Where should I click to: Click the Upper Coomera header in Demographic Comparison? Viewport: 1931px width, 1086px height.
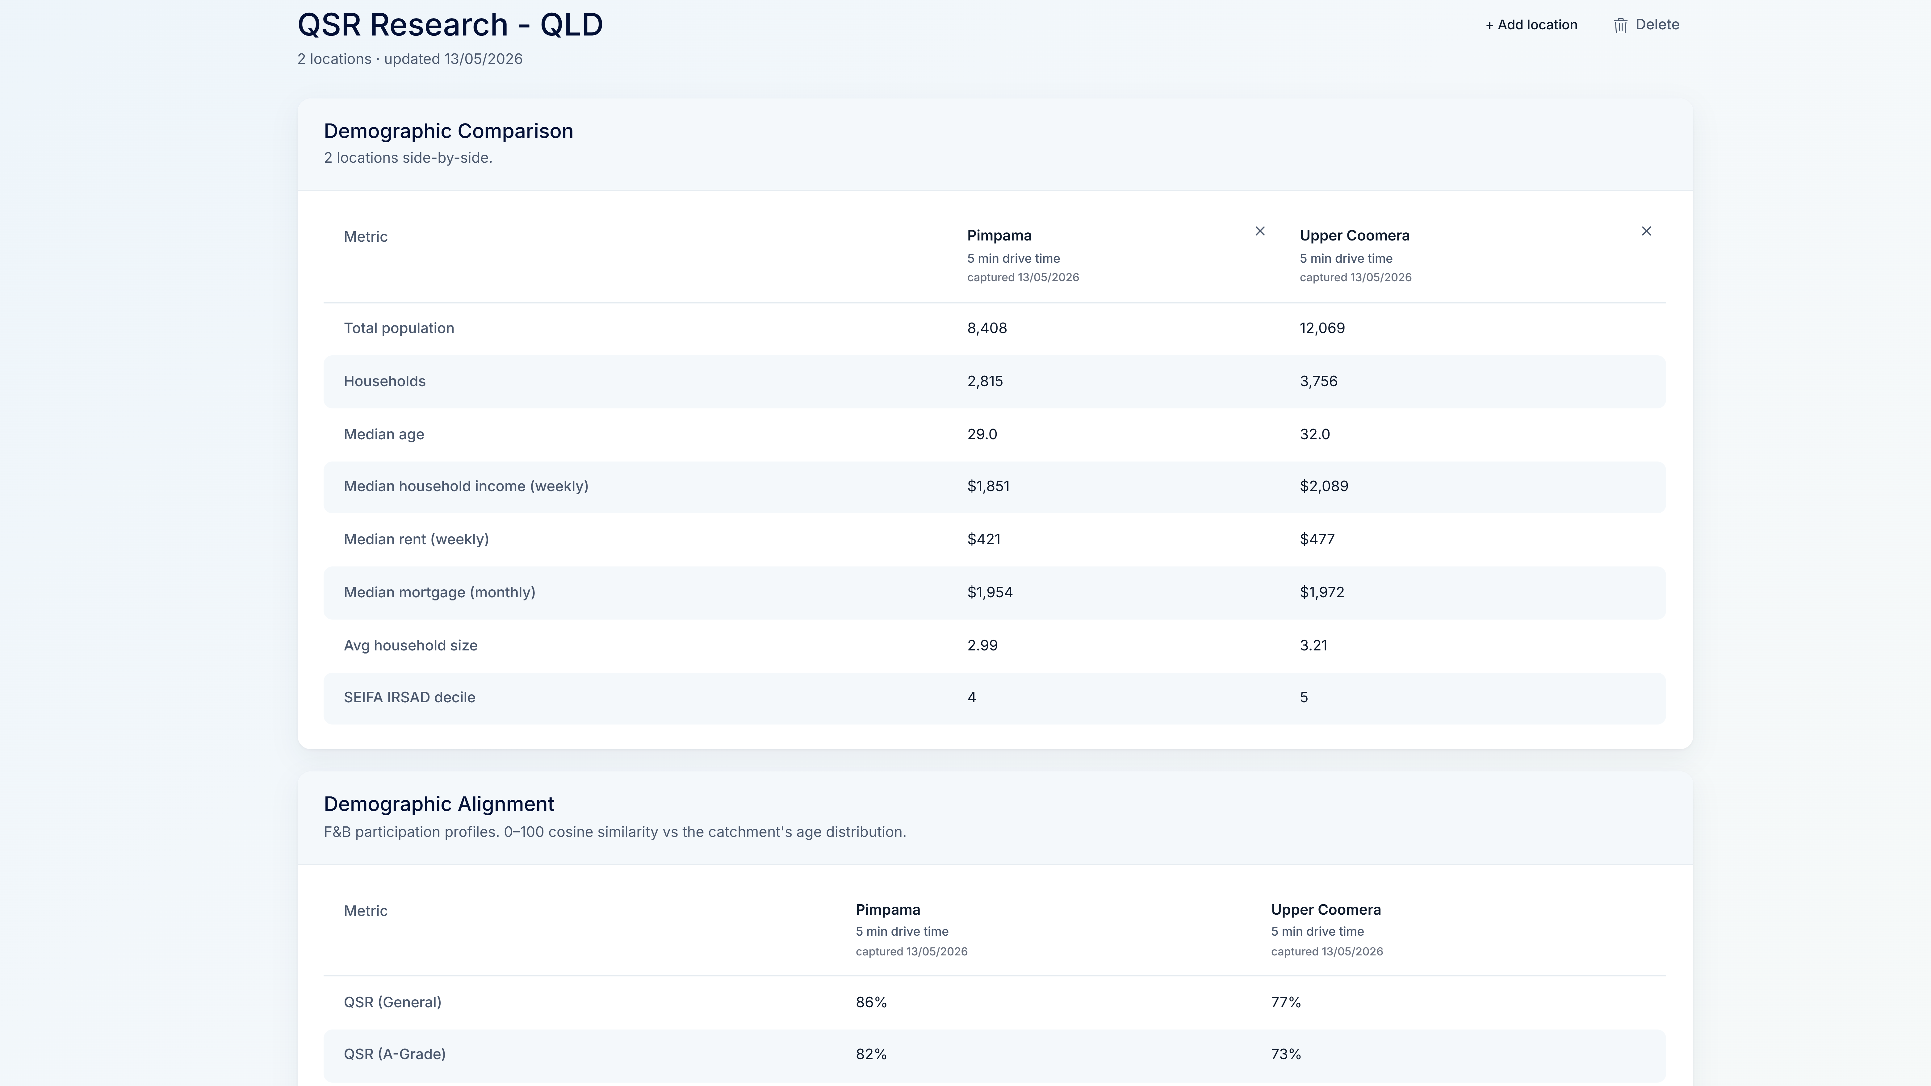(x=1355, y=235)
